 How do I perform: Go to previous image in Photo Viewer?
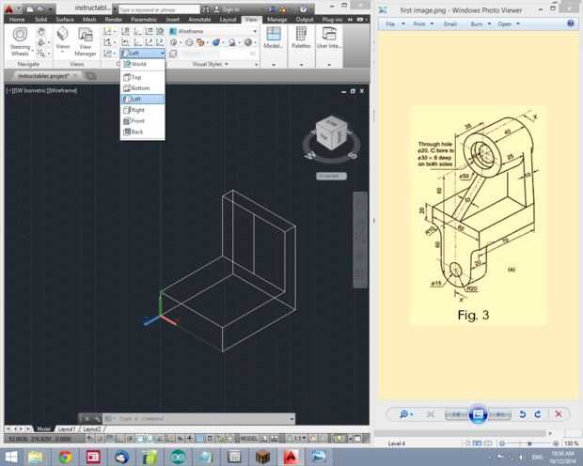coord(456,414)
